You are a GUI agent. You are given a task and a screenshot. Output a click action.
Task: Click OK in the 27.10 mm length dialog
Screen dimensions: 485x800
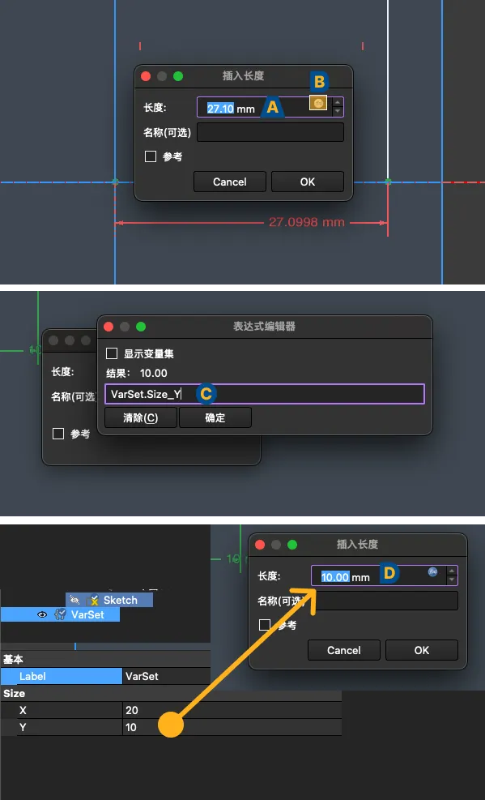tap(307, 182)
